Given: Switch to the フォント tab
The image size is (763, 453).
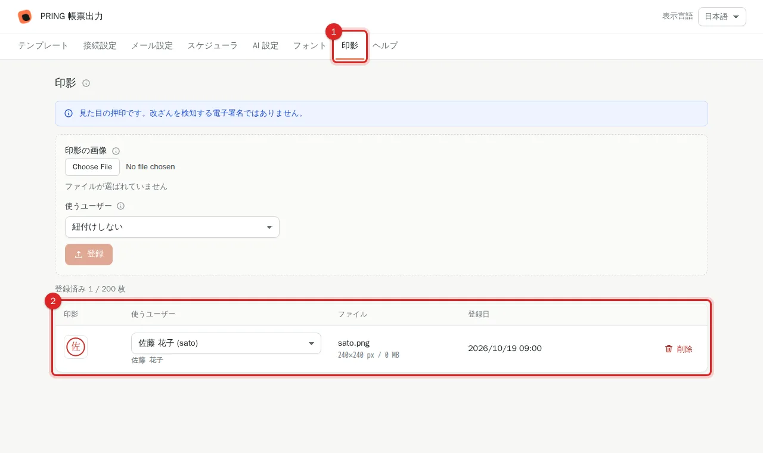Looking at the screenshot, I should 309,46.
